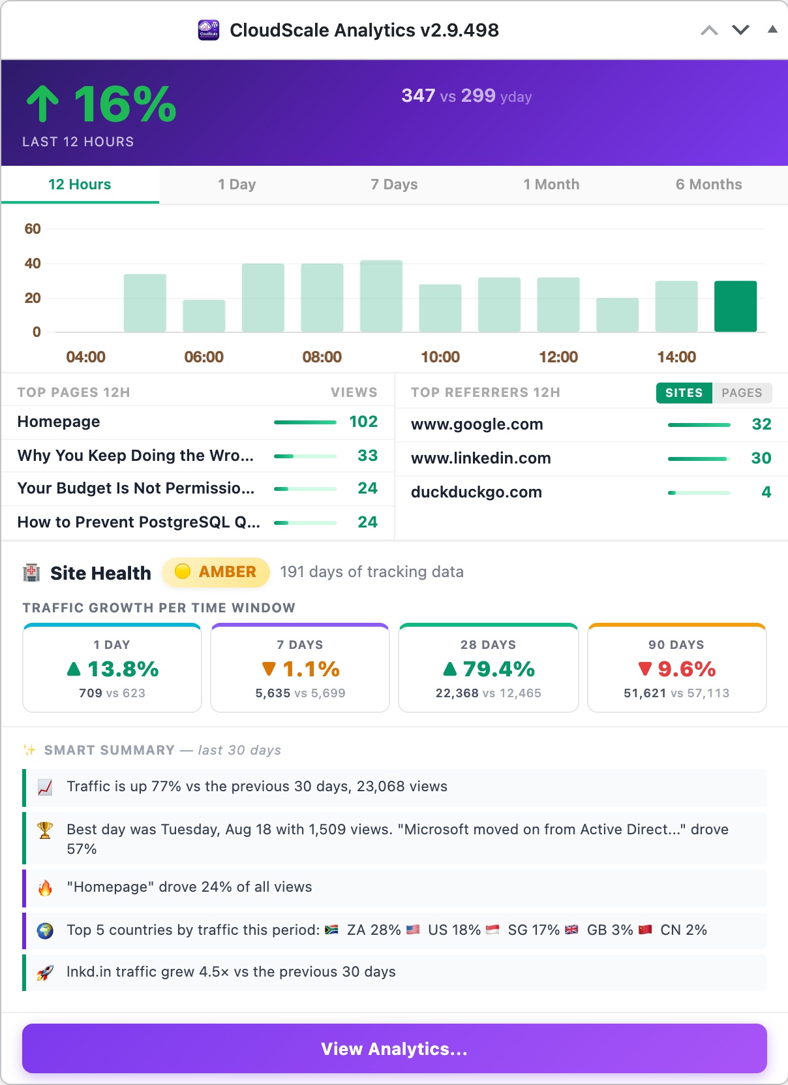Viewport: 788px width, 1085px height.
Task: Open the 1 Month tab
Action: point(551,185)
